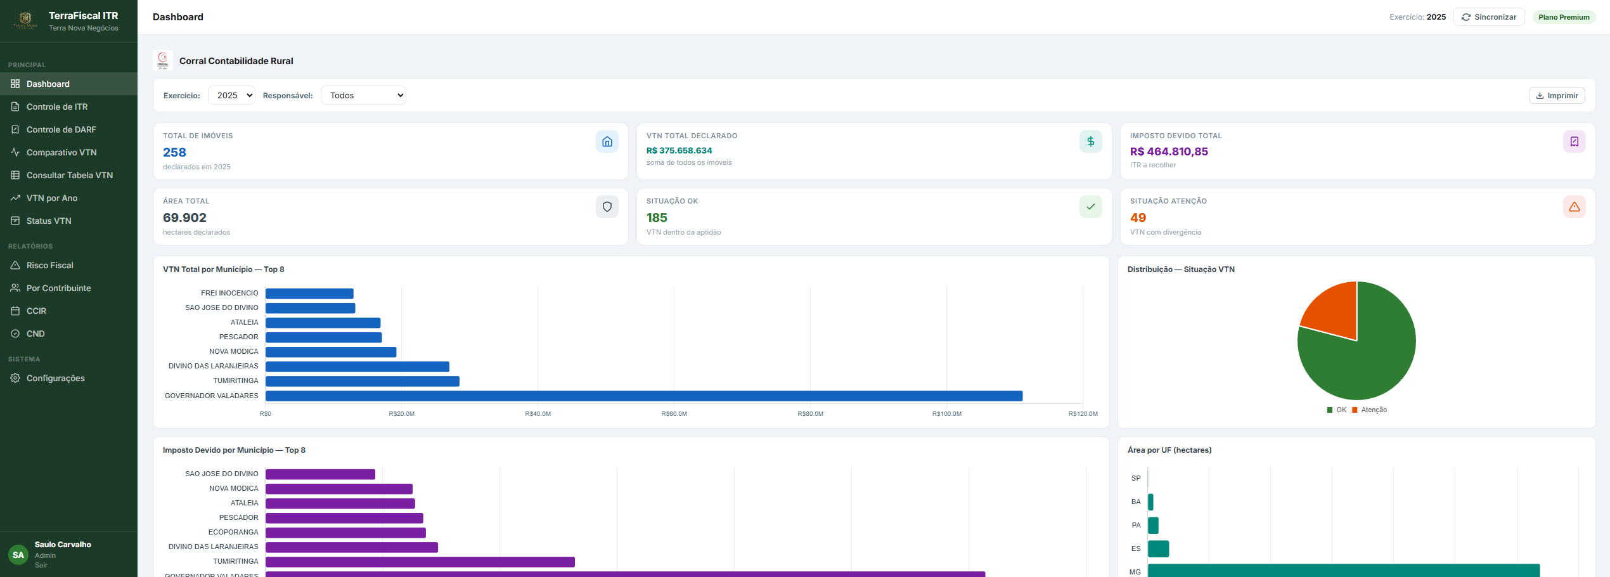
Task: Click the GOVERNADOR VALADARES bar in VTN chart
Action: [644, 396]
